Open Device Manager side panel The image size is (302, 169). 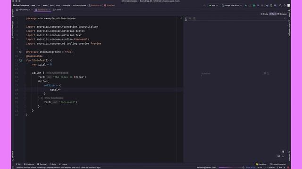click(x=289, y=28)
